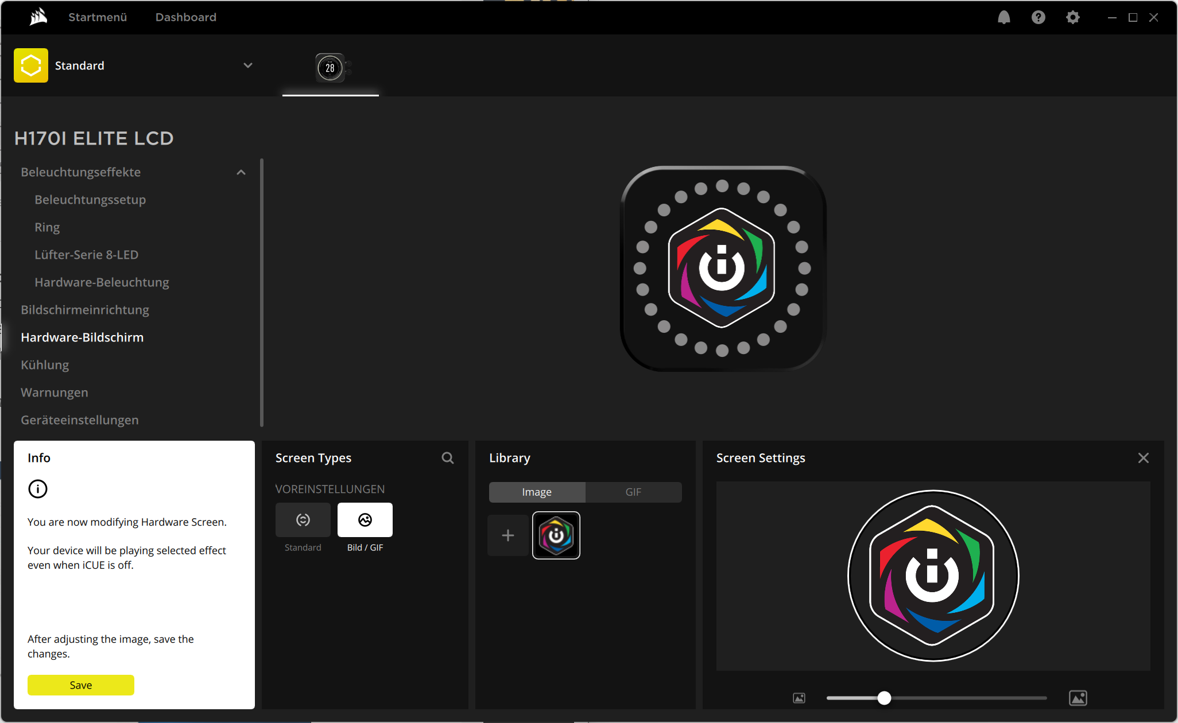
Task: Open Bildschirmeinrichtung in the sidebar
Action: pos(85,310)
